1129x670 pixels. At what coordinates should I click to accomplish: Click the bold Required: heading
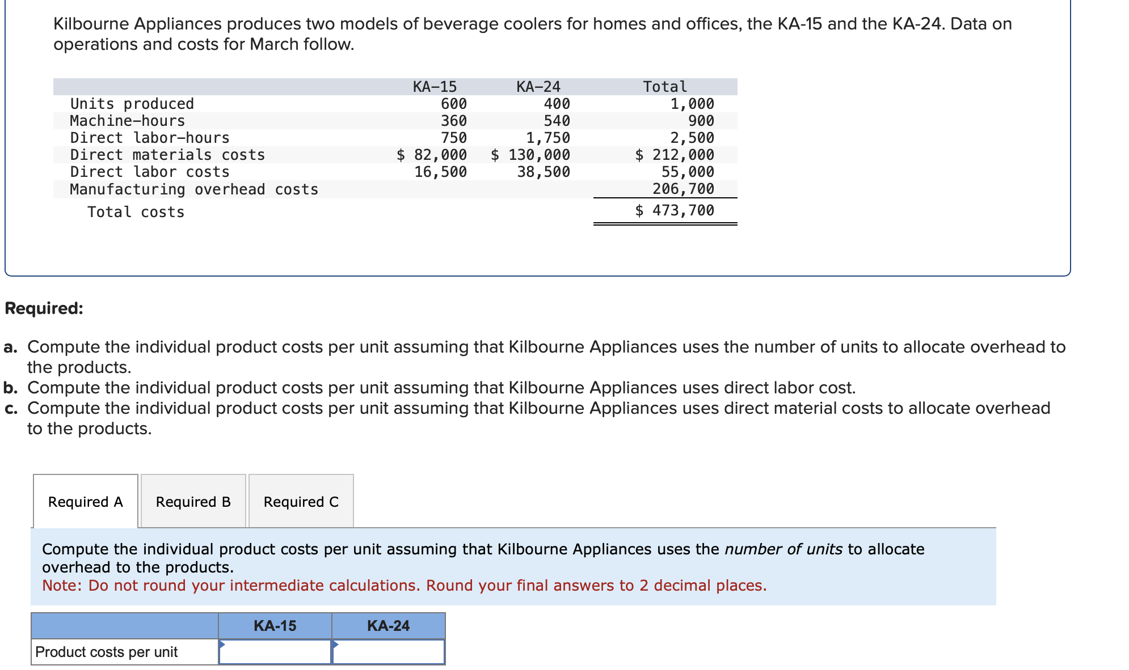[44, 308]
